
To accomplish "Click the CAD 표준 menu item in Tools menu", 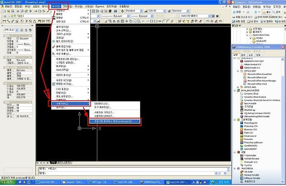I will tap(71, 89).
